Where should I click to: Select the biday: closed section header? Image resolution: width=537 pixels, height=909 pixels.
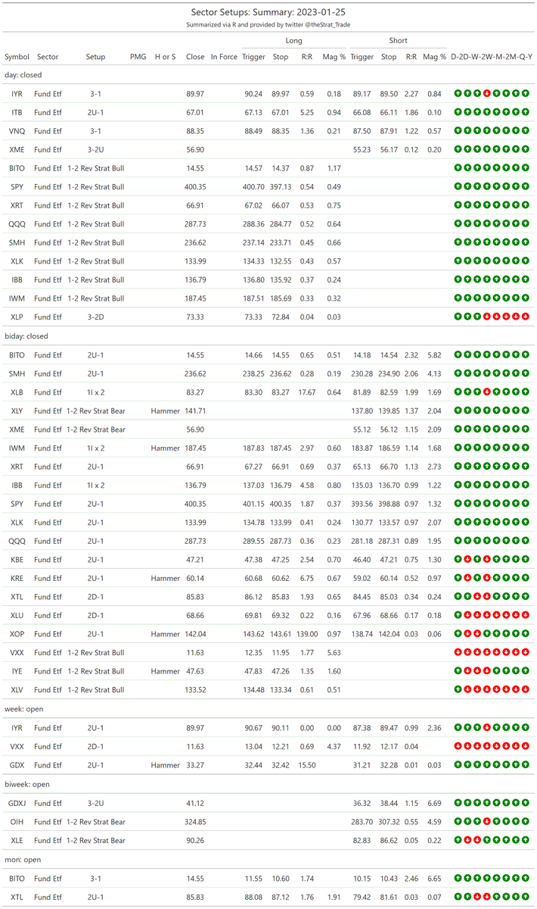(26, 336)
